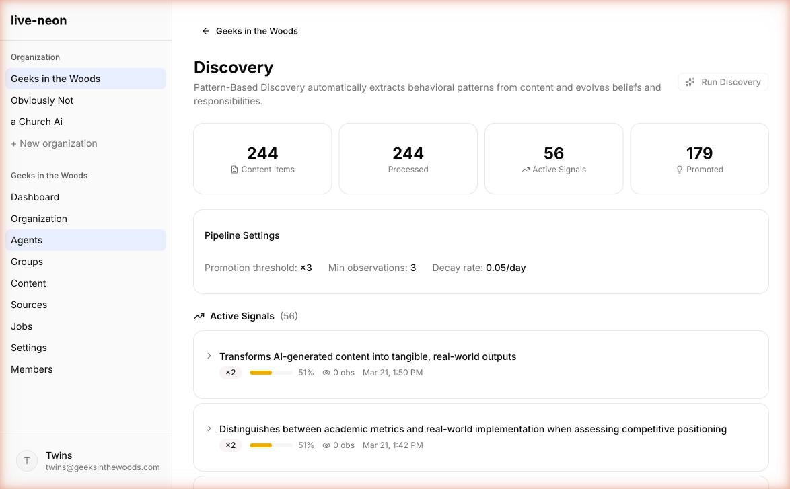This screenshot has width=790, height=489.
Task: Click the Twins user avatar
Action: (x=27, y=461)
